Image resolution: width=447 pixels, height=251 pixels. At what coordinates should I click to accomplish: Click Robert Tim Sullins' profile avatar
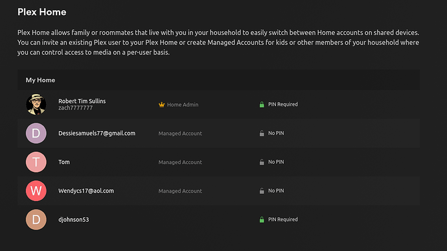pyautogui.click(x=36, y=104)
